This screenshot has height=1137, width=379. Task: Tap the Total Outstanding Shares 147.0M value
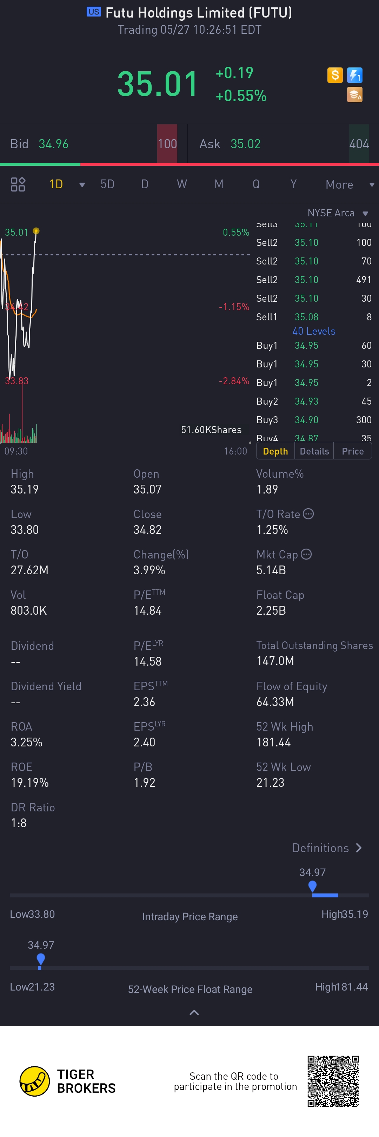click(275, 661)
